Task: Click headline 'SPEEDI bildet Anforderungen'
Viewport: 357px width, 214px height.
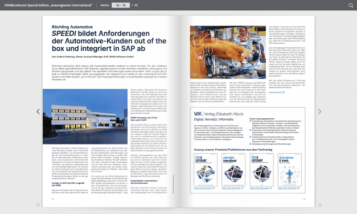Action: click(101, 34)
